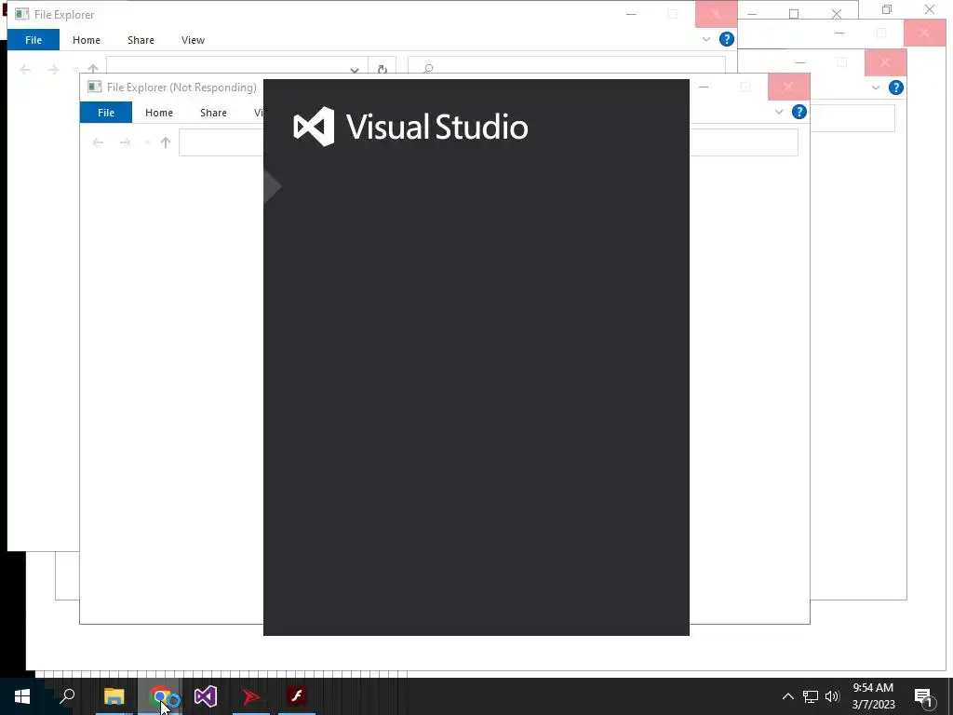This screenshot has width=953, height=715.
Task: Minimize the back File Explorer window
Action: (631, 14)
